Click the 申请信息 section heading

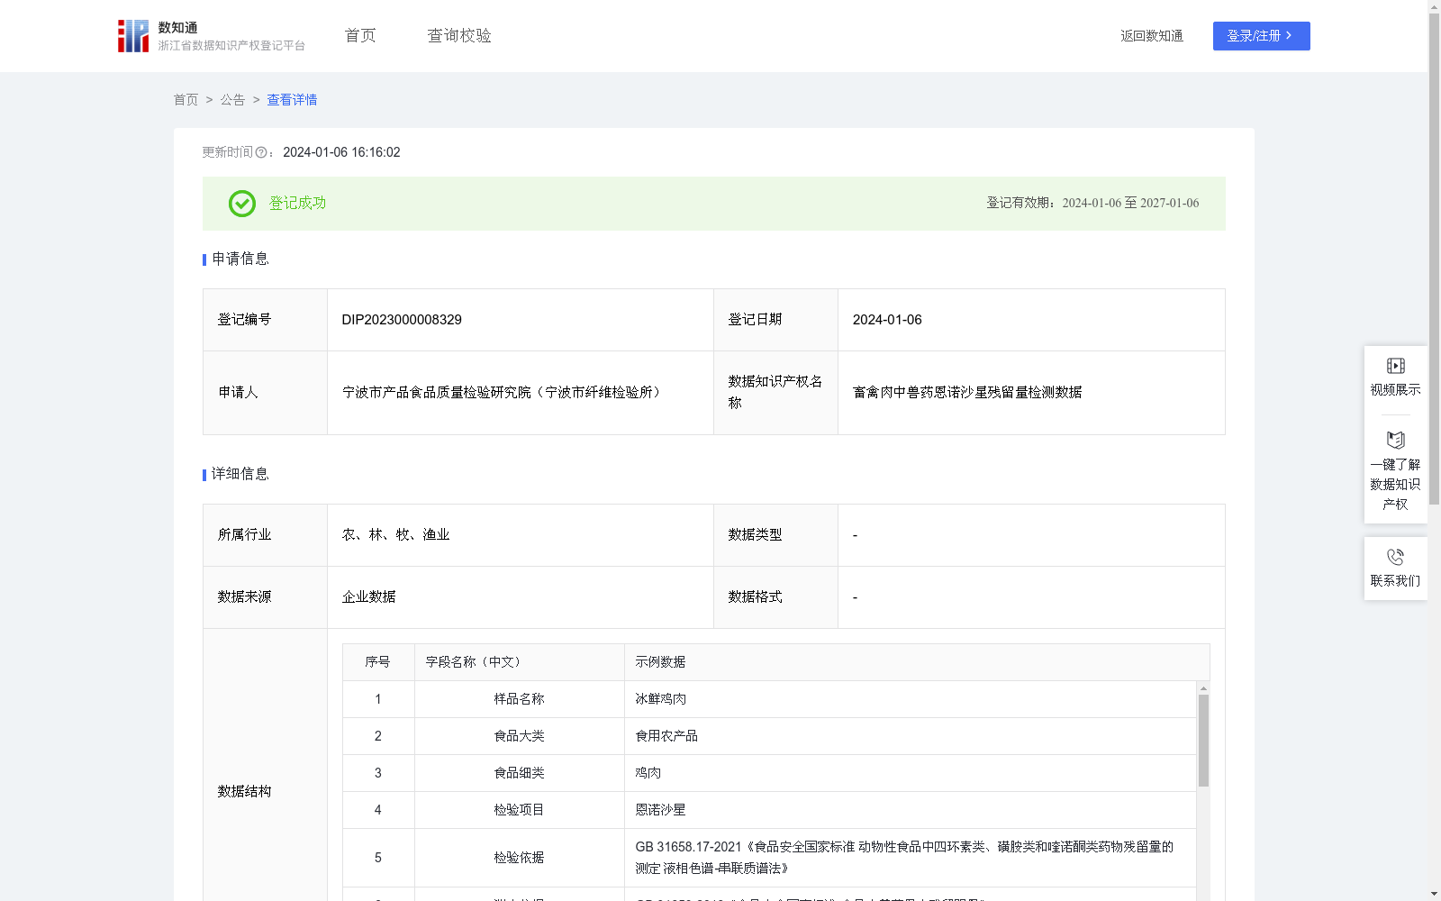[240, 259]
